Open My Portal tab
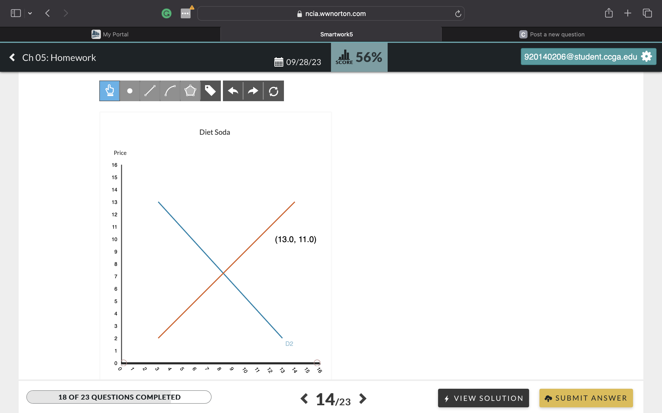Viewport: 662px width, 413px height. (111, 34)
